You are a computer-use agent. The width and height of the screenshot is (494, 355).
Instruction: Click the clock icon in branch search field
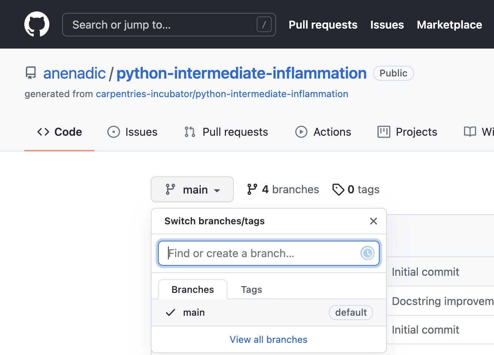(367, 253)
